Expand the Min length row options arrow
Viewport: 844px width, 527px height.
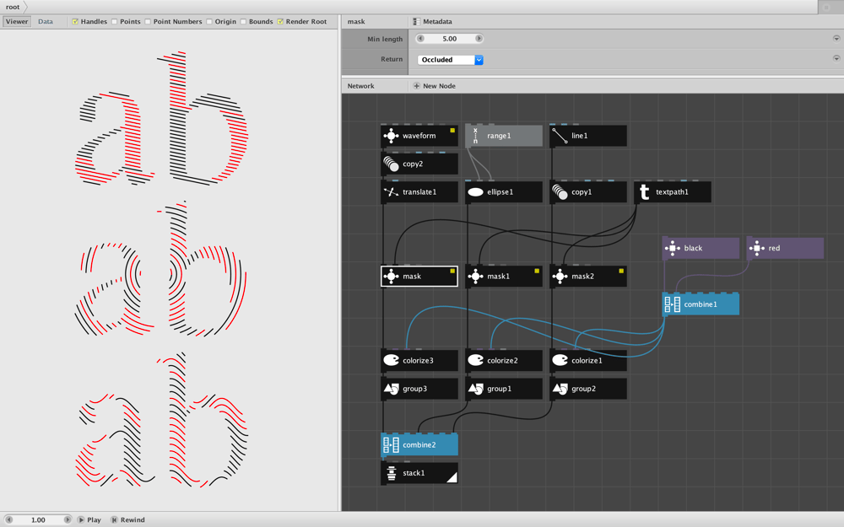pyautogui.click(x=836, y=39)
